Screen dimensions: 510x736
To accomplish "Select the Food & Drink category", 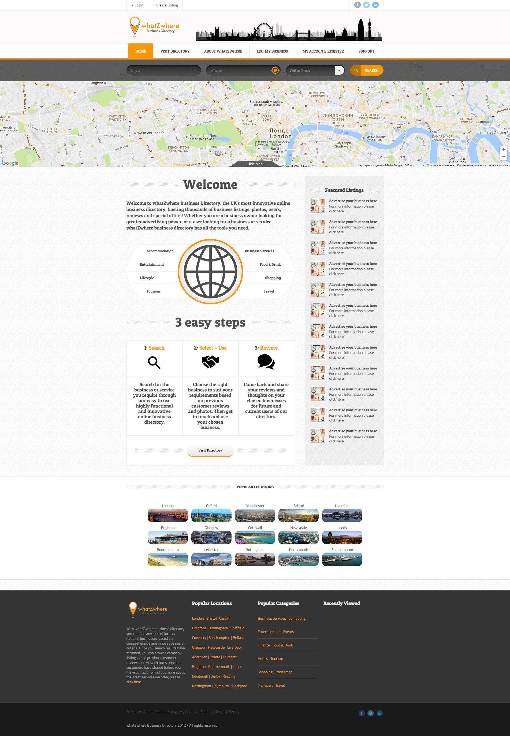I will (x=270, y=264).
